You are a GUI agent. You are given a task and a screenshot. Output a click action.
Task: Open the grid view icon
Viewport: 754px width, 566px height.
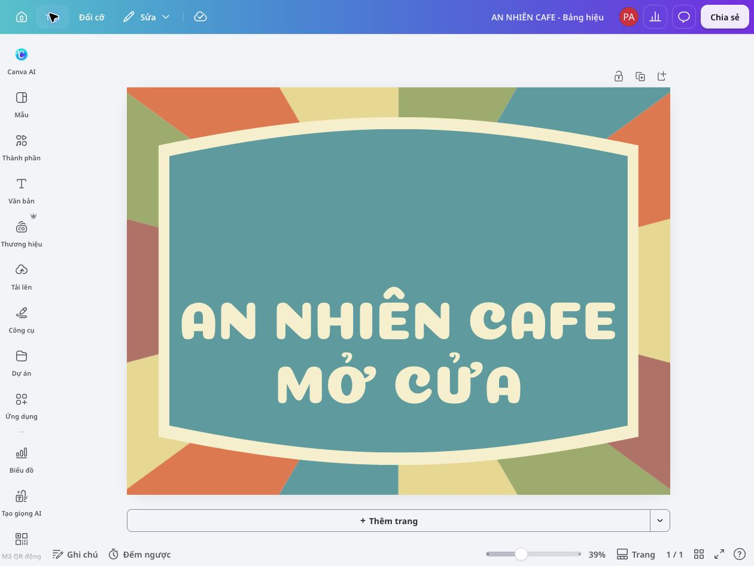coord(698,554)
